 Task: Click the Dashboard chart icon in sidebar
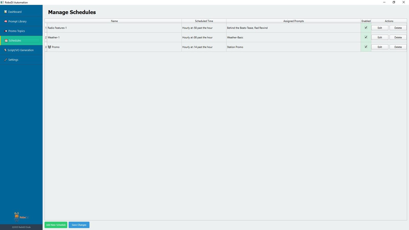pos(5,12)
